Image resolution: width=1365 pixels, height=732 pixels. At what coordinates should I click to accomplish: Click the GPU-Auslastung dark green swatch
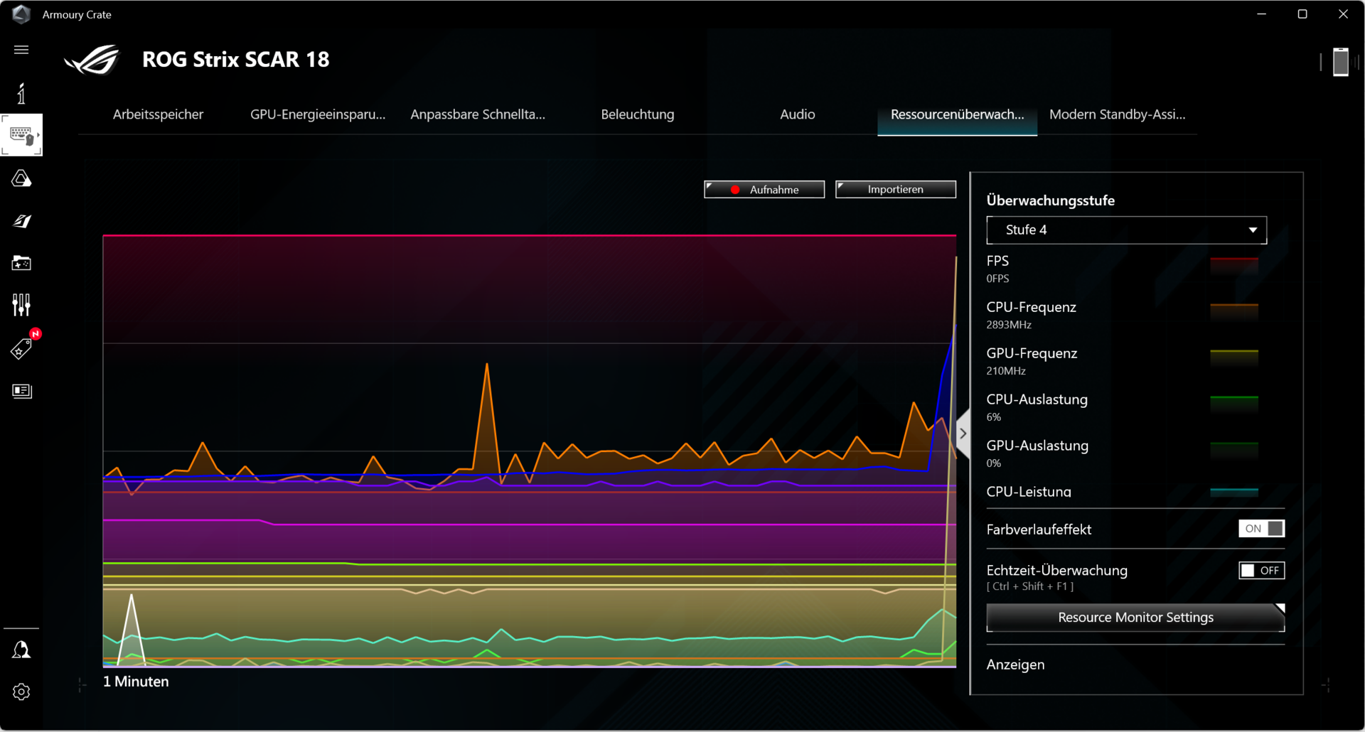click(1234, 451)
